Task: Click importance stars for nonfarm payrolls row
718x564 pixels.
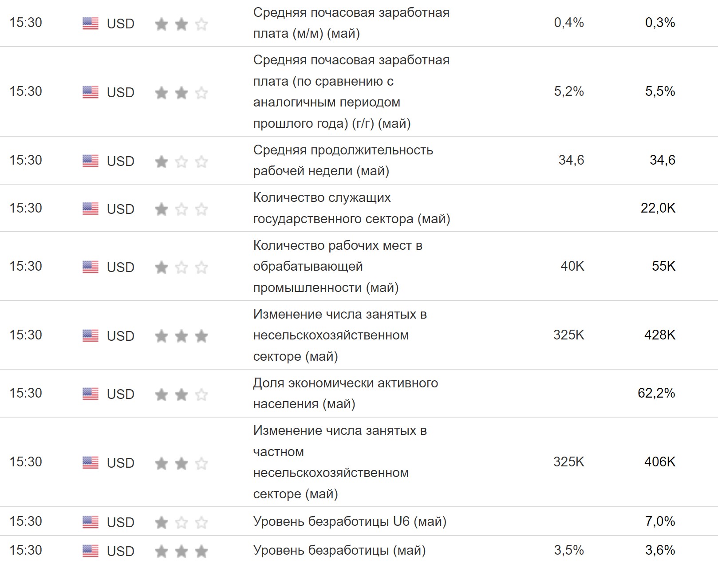Action: [x=181, y=336]
